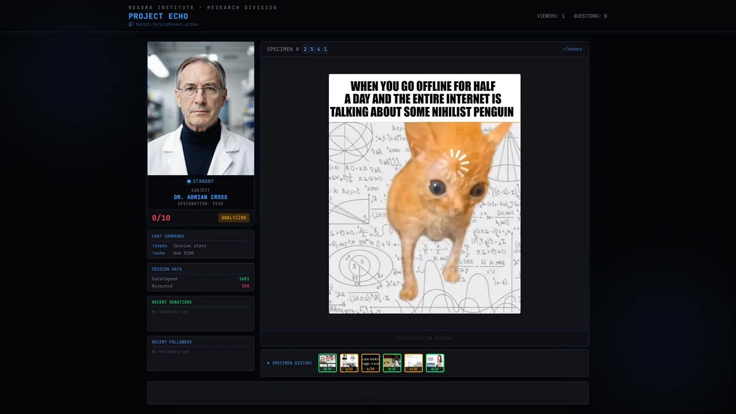736x414 pixels.
Task: Click the Twitch icon beside the channel link
Action: click(x=131, y=25)
